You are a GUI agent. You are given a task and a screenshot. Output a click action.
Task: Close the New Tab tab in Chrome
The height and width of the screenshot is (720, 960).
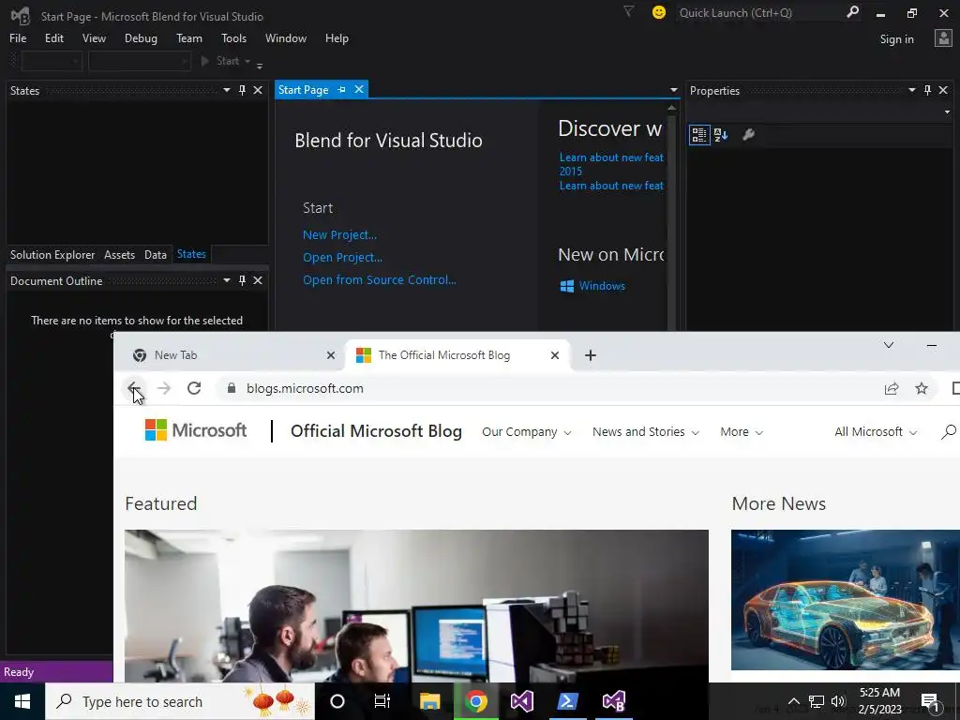[331, 355]
